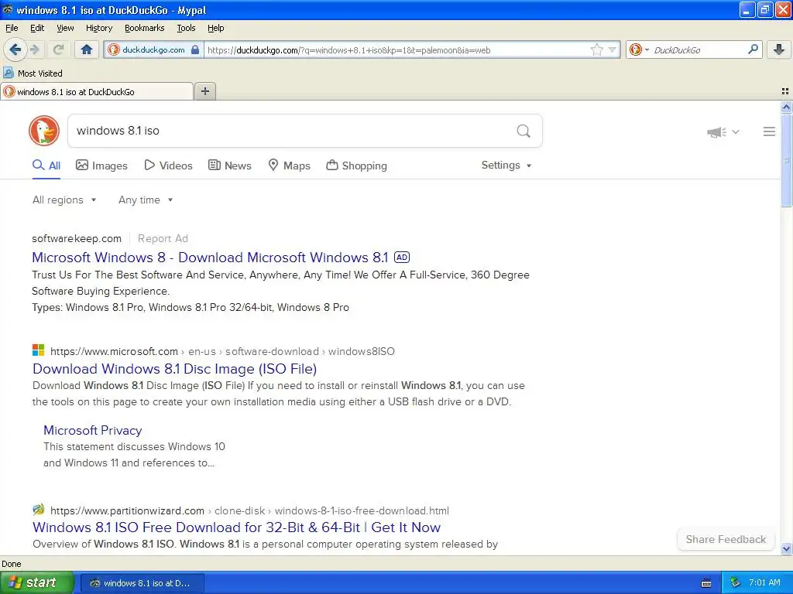Viewport: 793px width, 594px height.
Task: Open the URL history dropdown arrow
Action: pos(612,49)
